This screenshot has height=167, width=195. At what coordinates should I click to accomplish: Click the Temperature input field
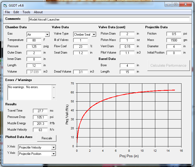(x=34, y=40)
